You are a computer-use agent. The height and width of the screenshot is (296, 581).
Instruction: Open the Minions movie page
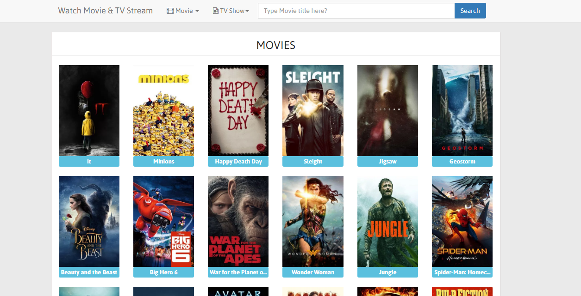click(163, 110)
